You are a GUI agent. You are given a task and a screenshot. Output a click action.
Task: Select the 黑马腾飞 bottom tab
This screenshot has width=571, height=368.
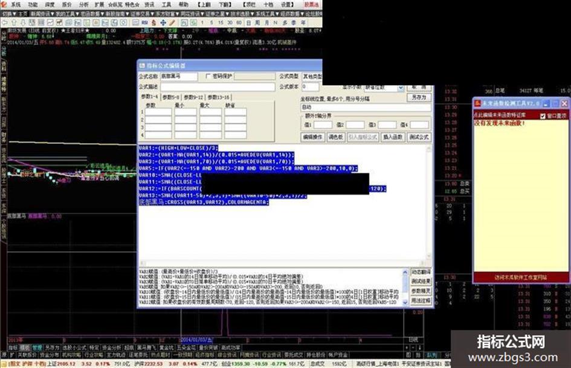pyautogui.click(x=147, y=348)
